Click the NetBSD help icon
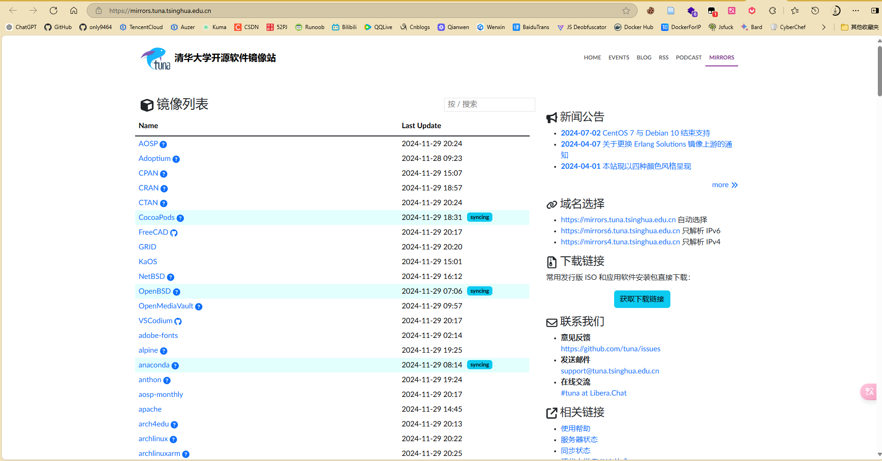 171,277
